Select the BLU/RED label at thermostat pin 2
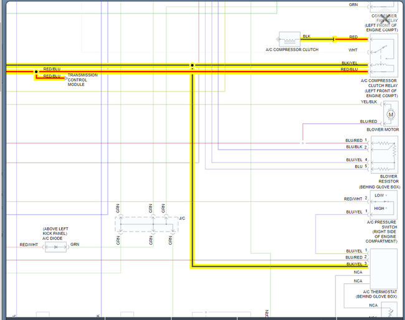The image size is (405, 320). (x=354, y=257)
